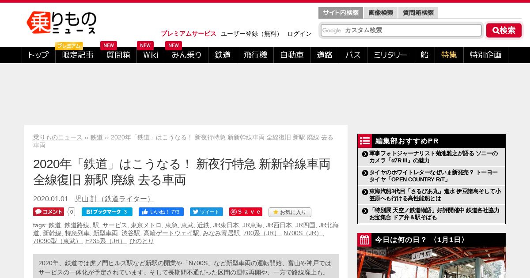
Task: Click the NEW badge above Wiki
Action: [145, 45]
